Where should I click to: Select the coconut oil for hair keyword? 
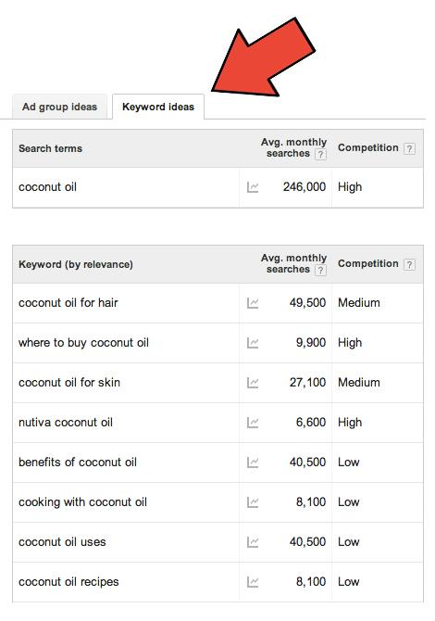click(x=68, y=303)
